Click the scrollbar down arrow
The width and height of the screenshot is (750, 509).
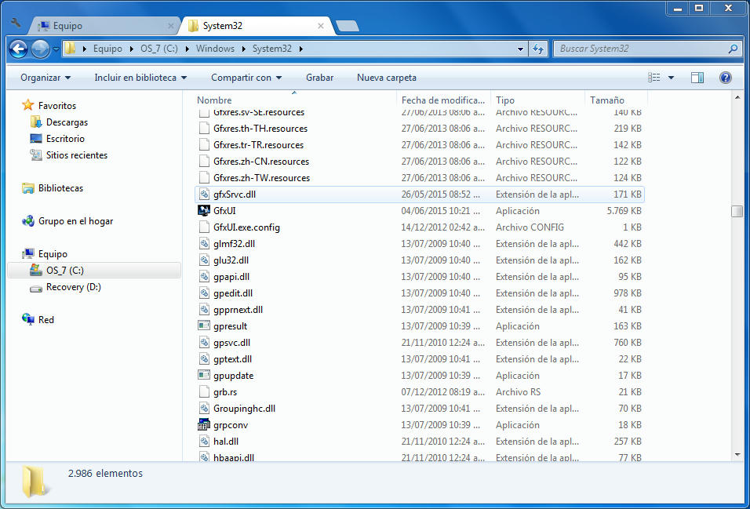[x=737, y=454]
